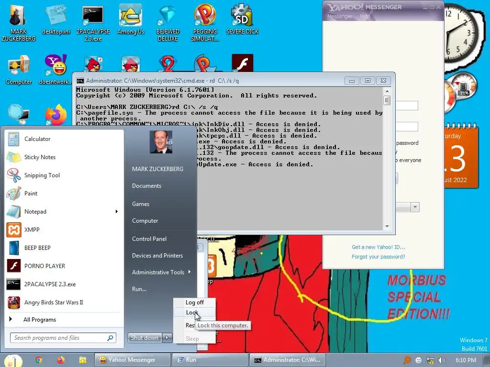Select the desktop.ini file icon
The height and width of the screenshot is (367, 490).
pyautogui.click(x=56, y=20)
